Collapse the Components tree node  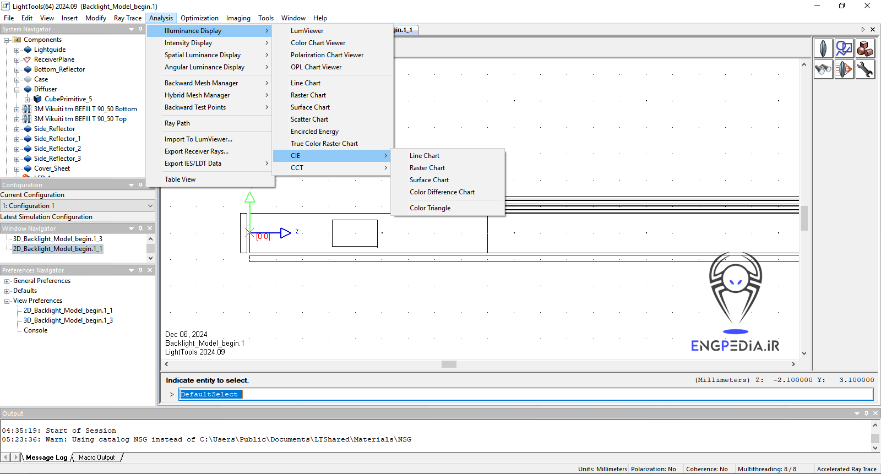[x=7, y=40]
